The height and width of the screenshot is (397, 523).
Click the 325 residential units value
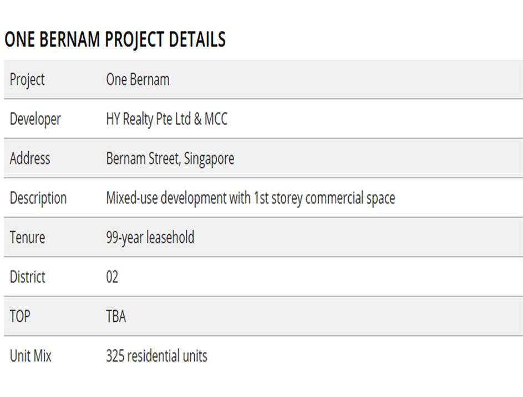[156, 355]
